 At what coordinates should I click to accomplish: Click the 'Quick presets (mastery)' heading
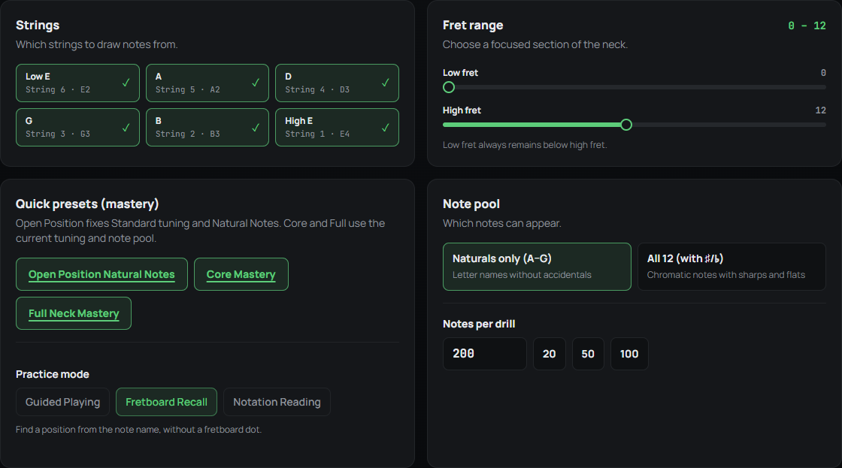[87, 204]
